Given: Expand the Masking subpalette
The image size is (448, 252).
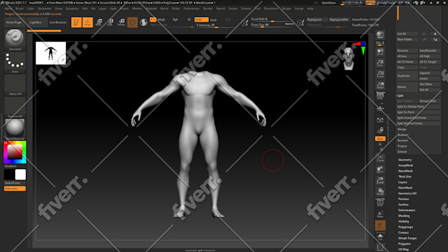Looking at the screenshot, I should (404, 216).
